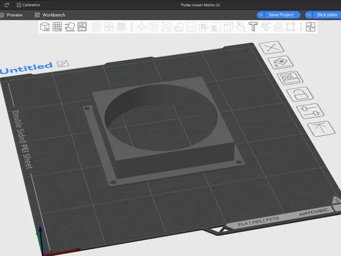Arrange objects on this plate
The image size is (341, 256).
290,78
